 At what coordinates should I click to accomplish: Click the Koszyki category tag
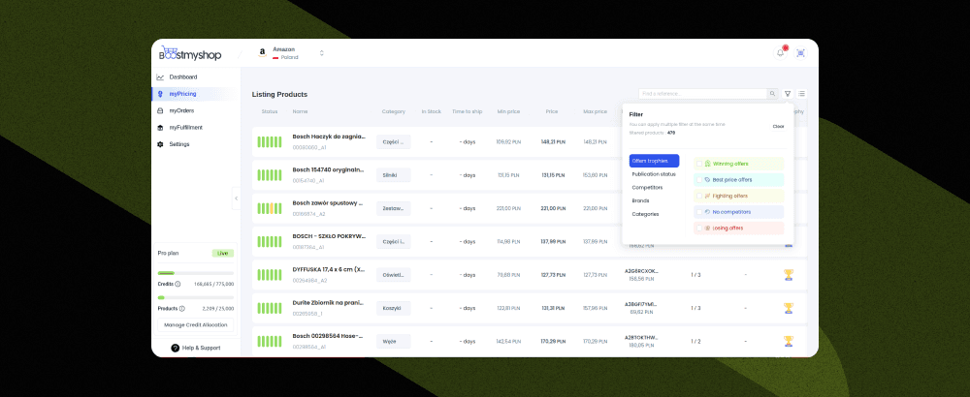[394, 308]
